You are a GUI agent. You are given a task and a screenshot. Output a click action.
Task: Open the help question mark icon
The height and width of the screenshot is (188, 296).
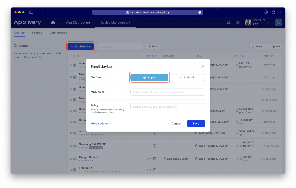click(238, 23)
